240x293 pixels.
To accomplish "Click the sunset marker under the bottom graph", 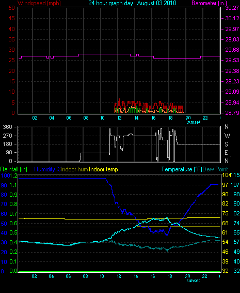I will tap(193, 281).
